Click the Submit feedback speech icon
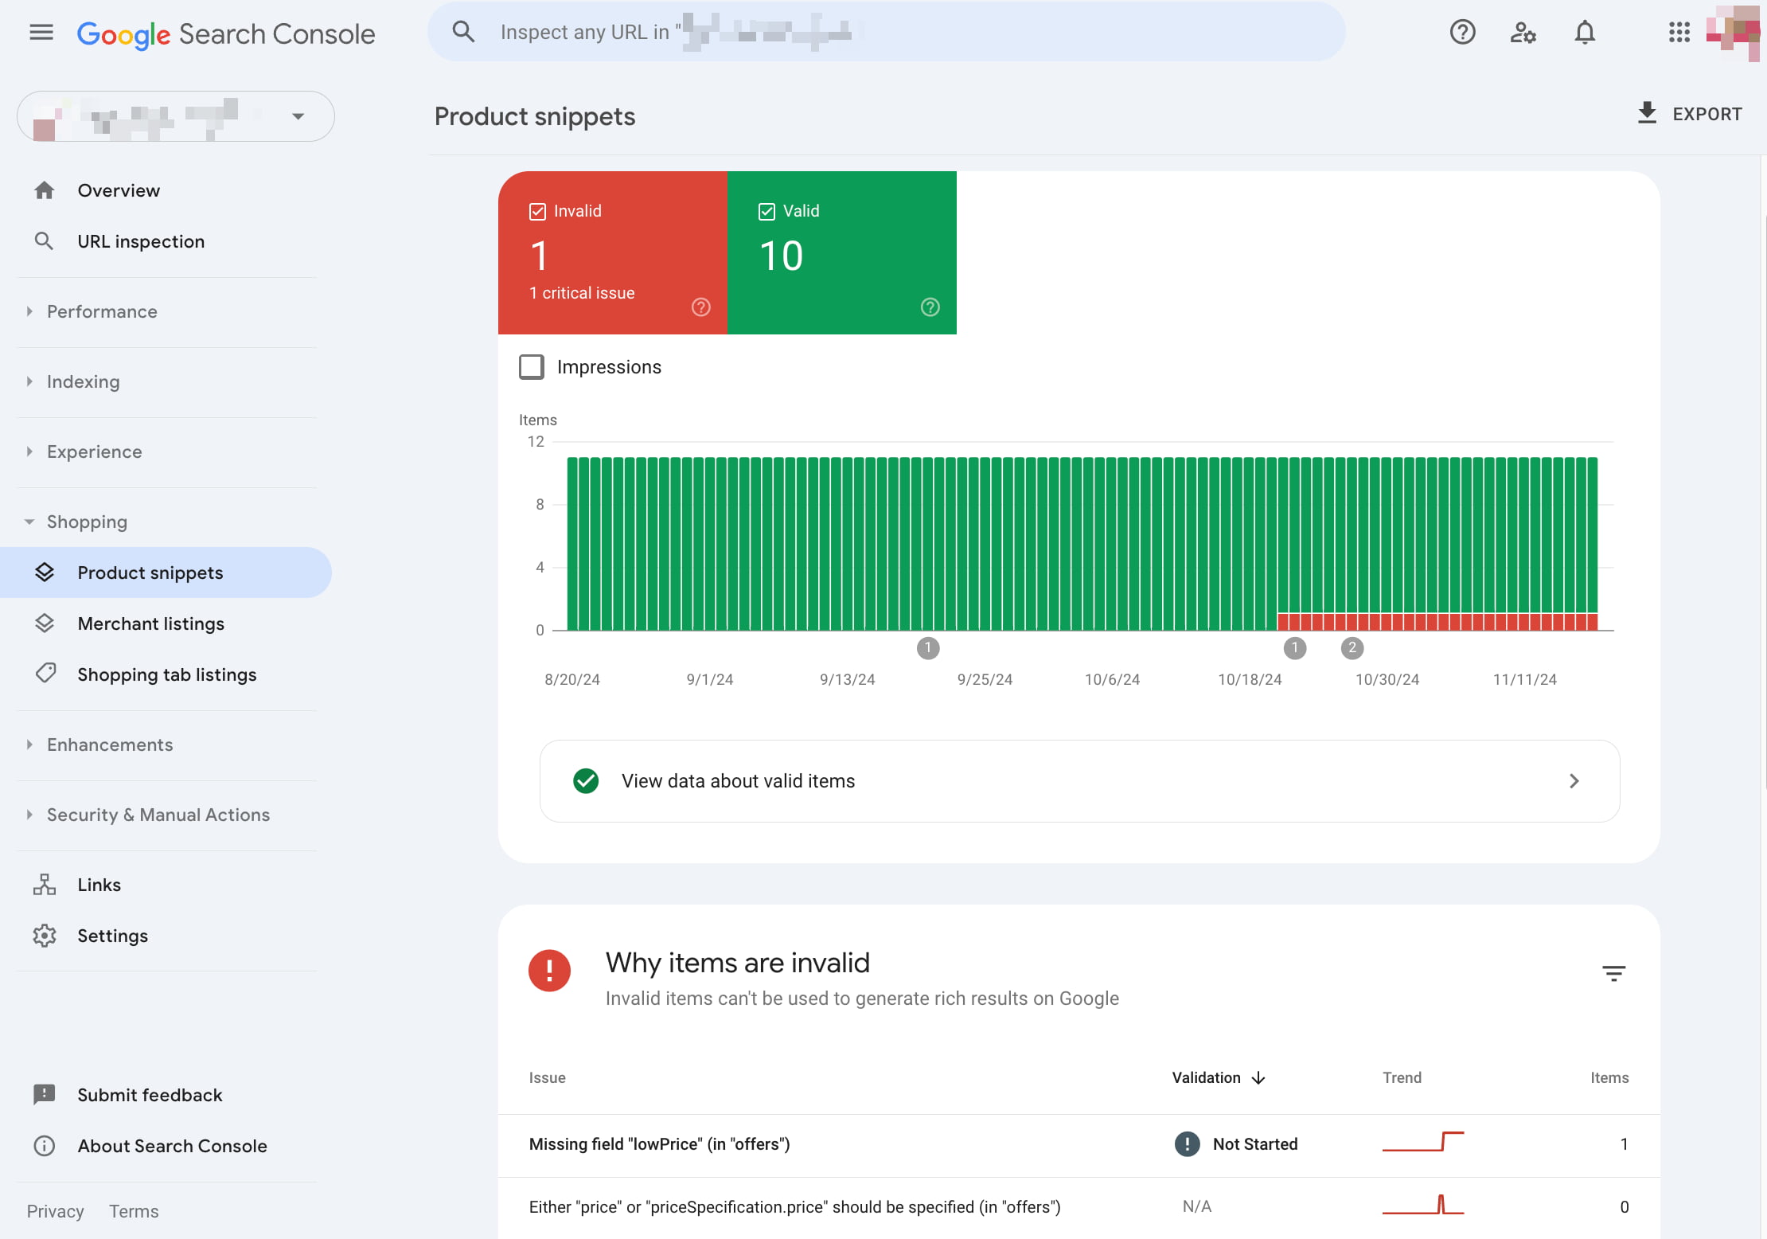Image resolution: width=1767 pixels, height=1239 pixels. point(45,1095)
